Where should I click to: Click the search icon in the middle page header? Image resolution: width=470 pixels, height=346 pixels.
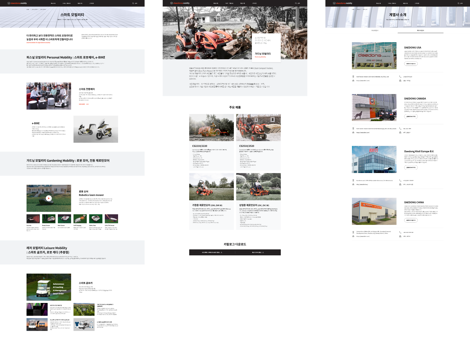[x=296, y=3]
